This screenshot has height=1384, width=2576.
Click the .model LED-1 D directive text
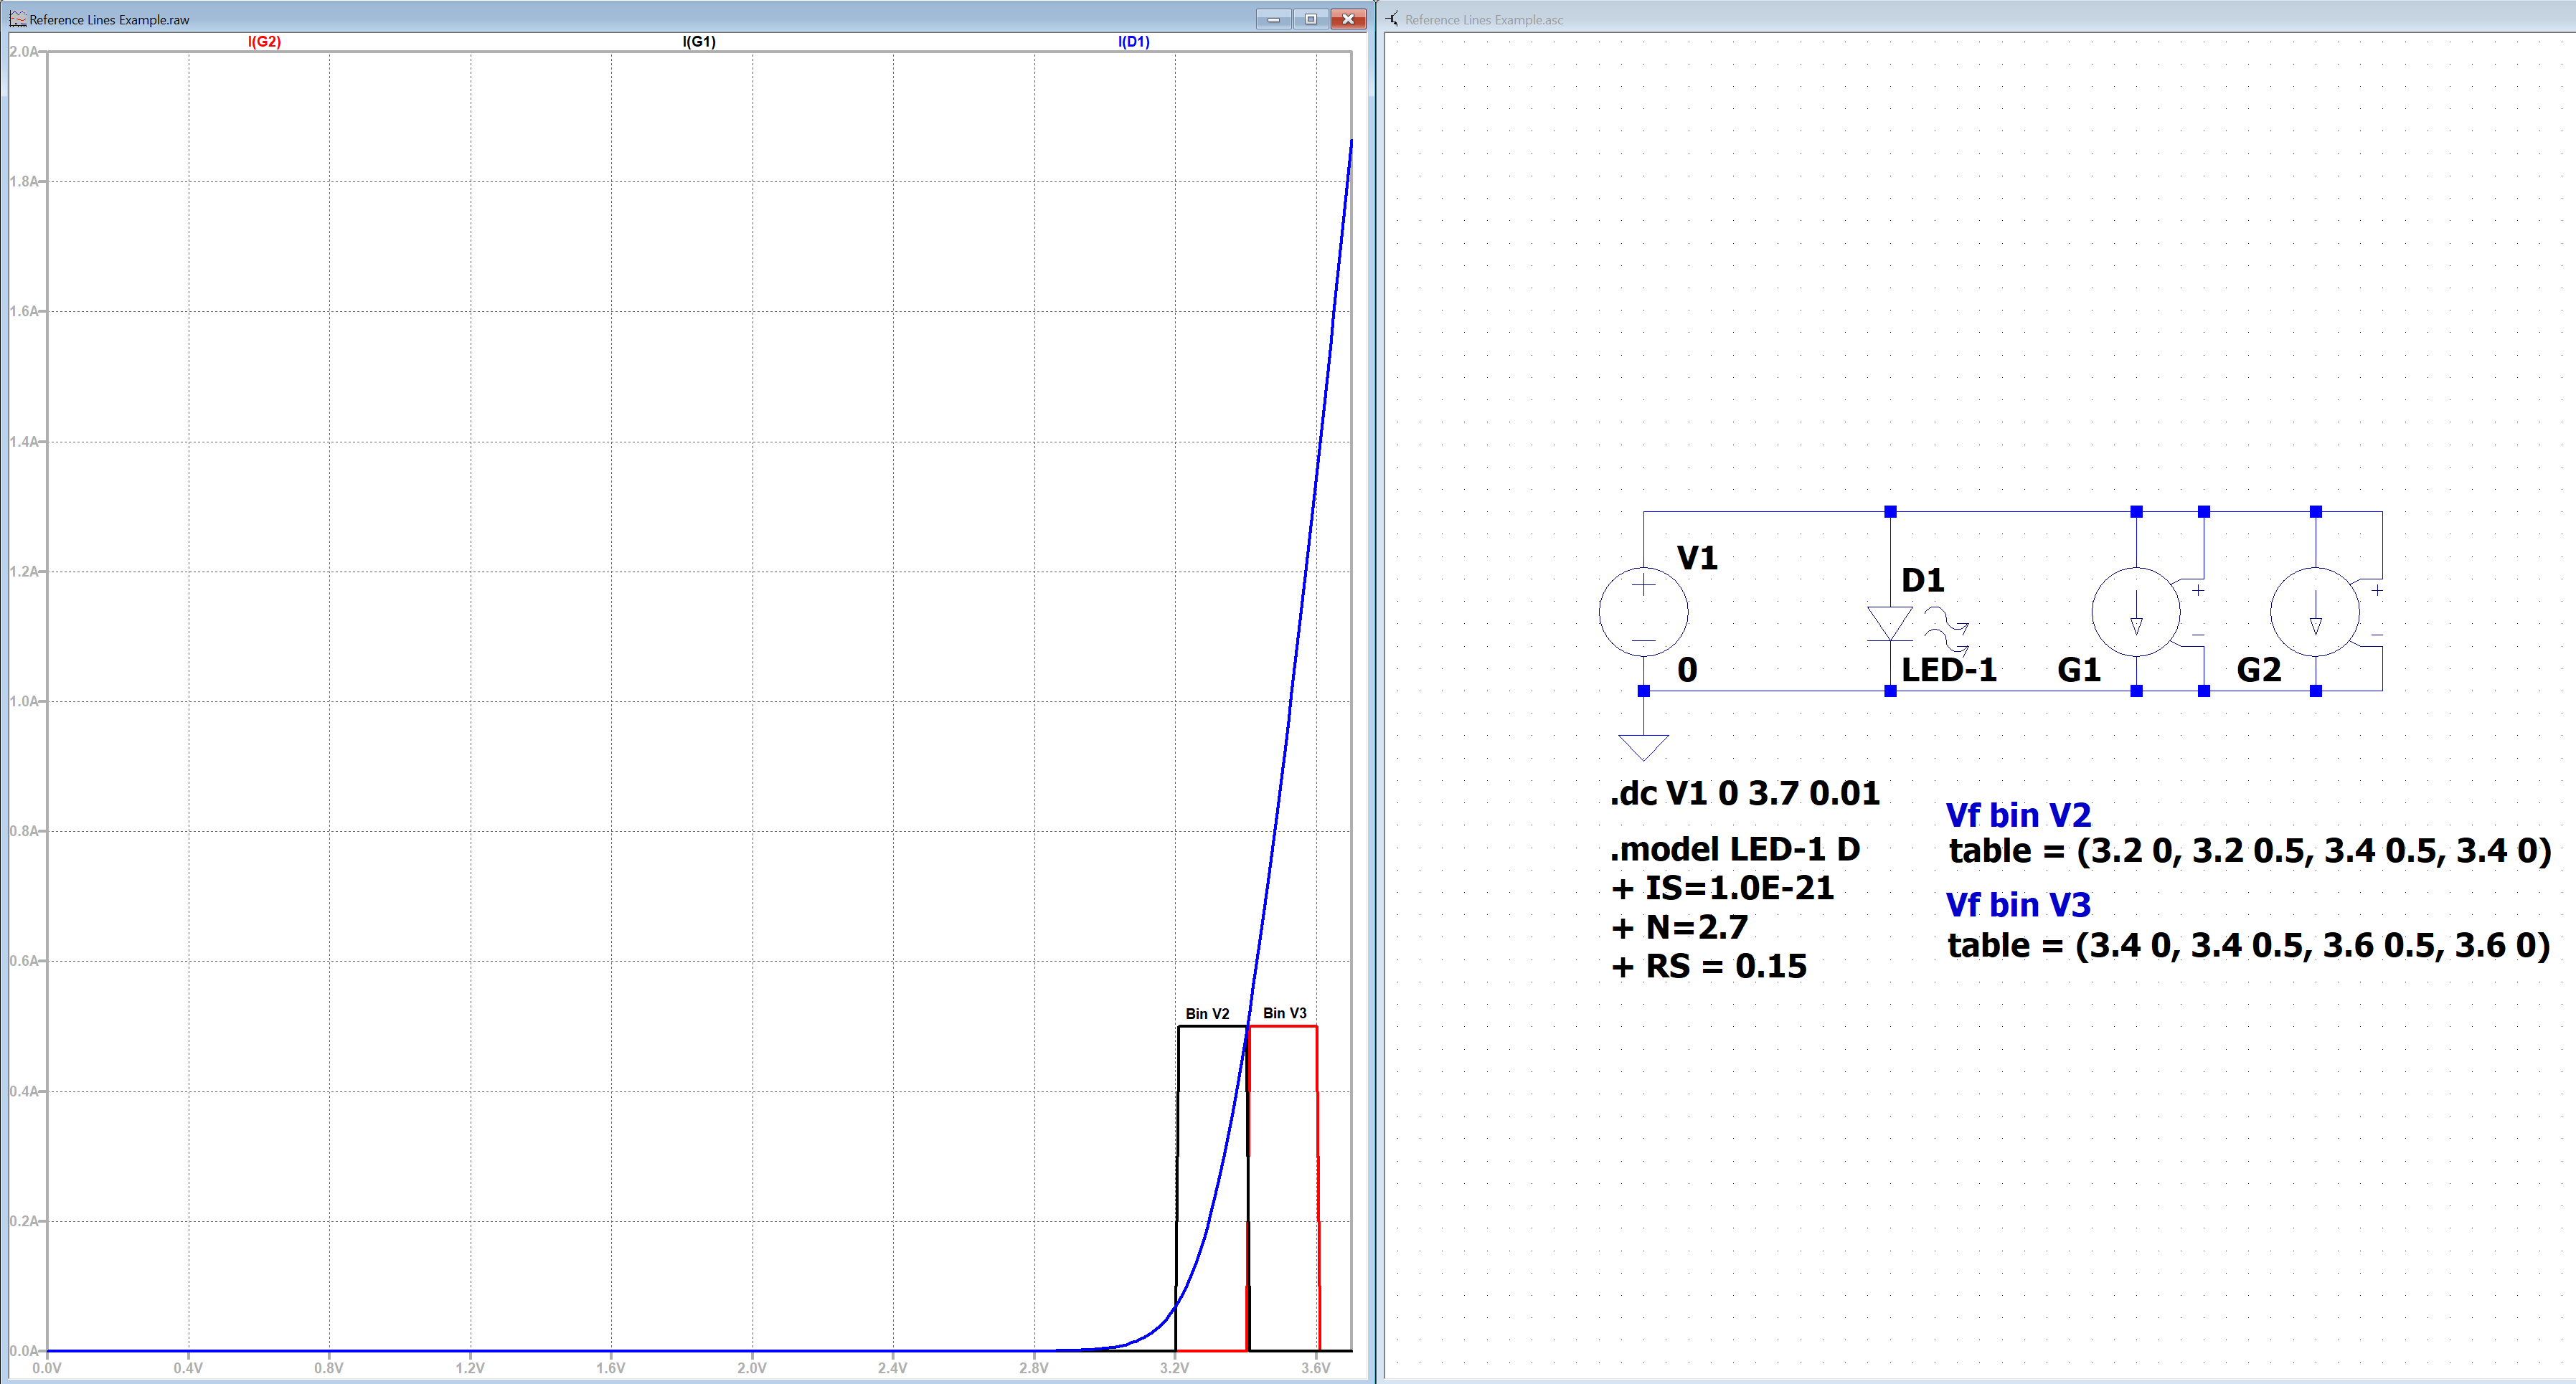(1736, 849)
